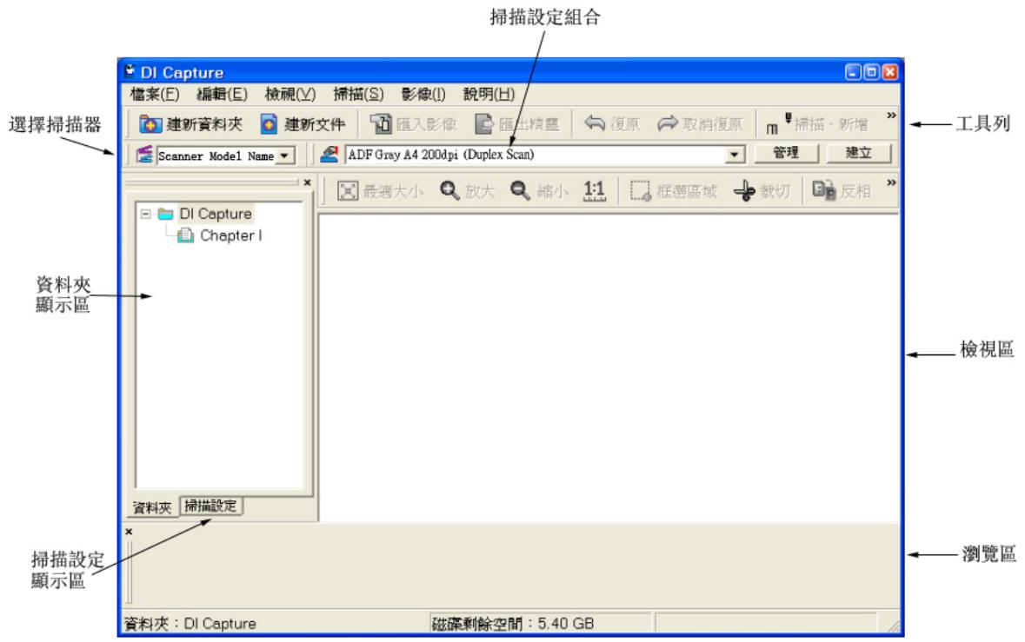Screen dimensions: 1025x642
Task: Click the 建新資料夾 new folder icon
Action: (150, 124)
